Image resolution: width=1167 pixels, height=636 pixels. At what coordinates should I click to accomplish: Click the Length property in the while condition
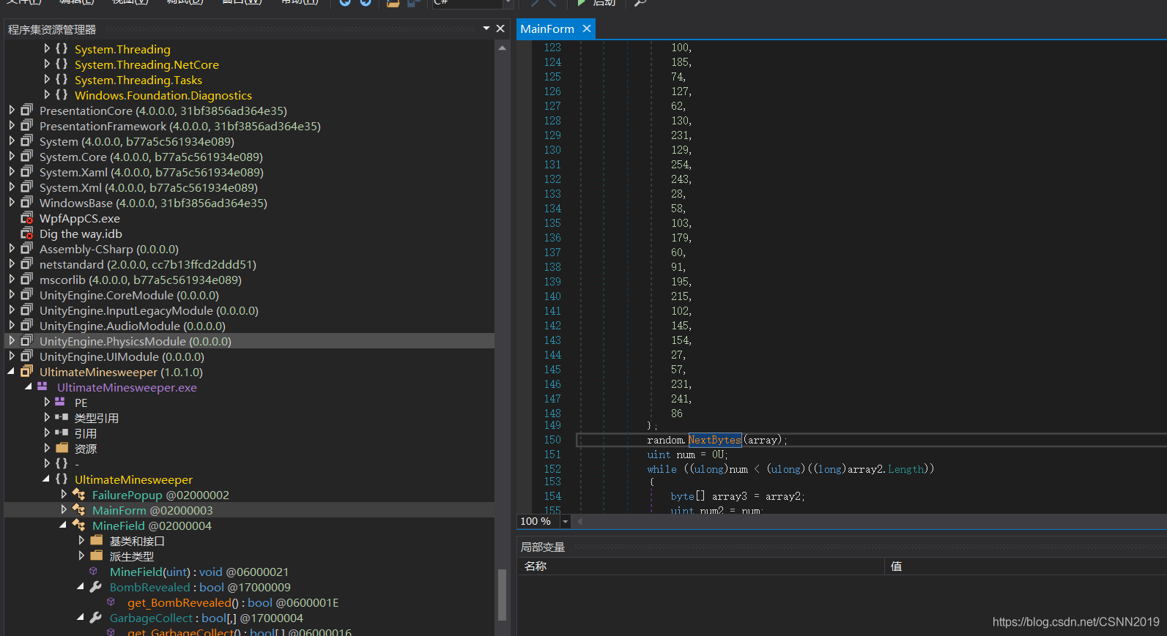point(905,469)
